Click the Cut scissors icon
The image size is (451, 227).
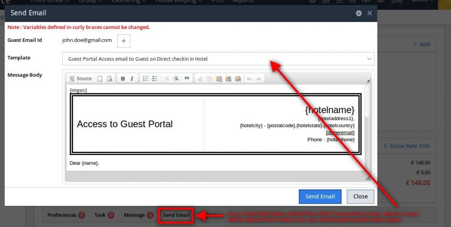[x=200, y=79]
